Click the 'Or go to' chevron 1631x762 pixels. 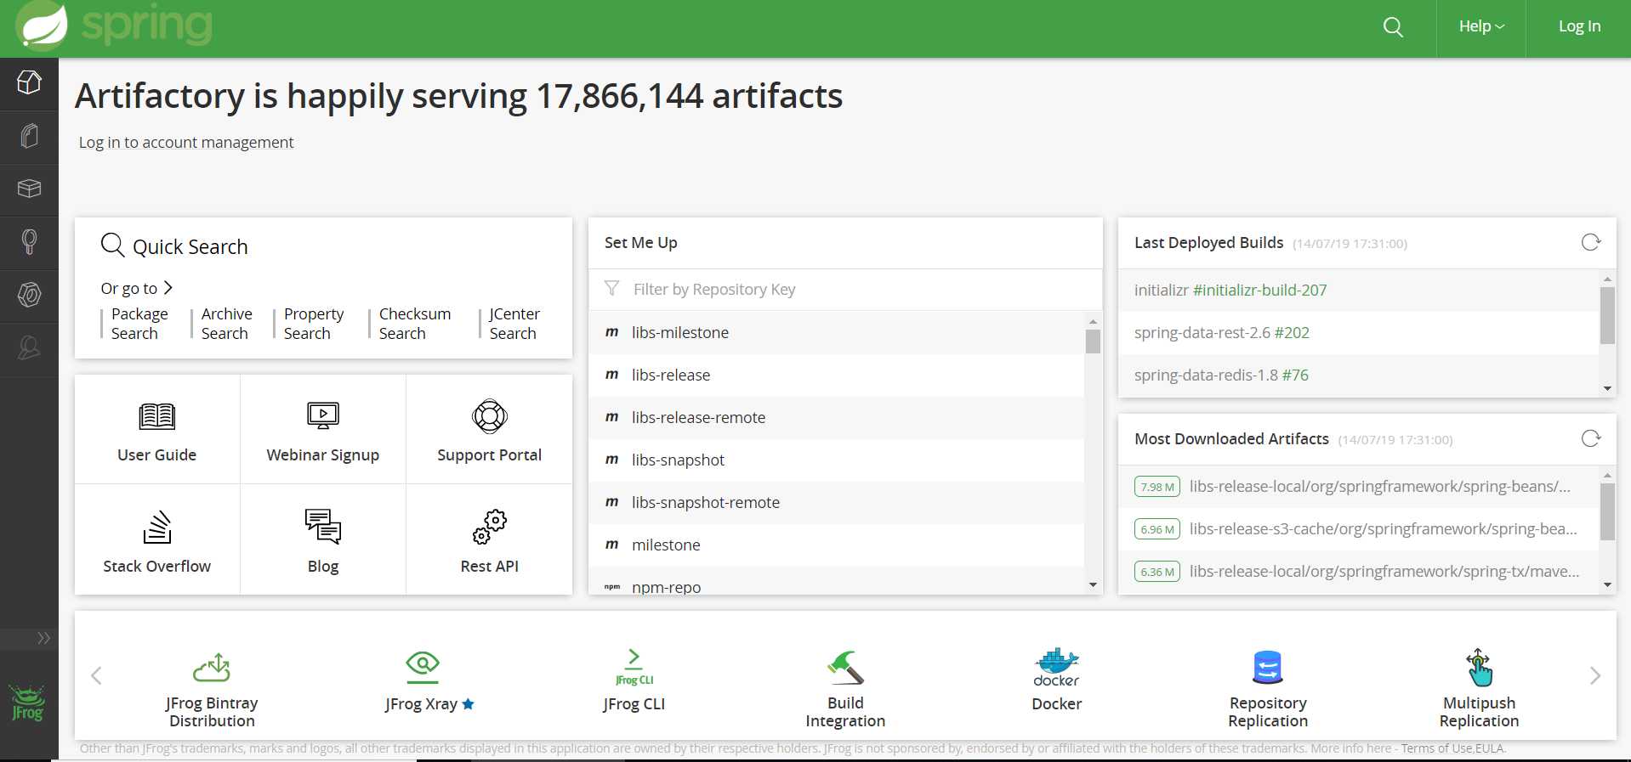click(168, 288)
